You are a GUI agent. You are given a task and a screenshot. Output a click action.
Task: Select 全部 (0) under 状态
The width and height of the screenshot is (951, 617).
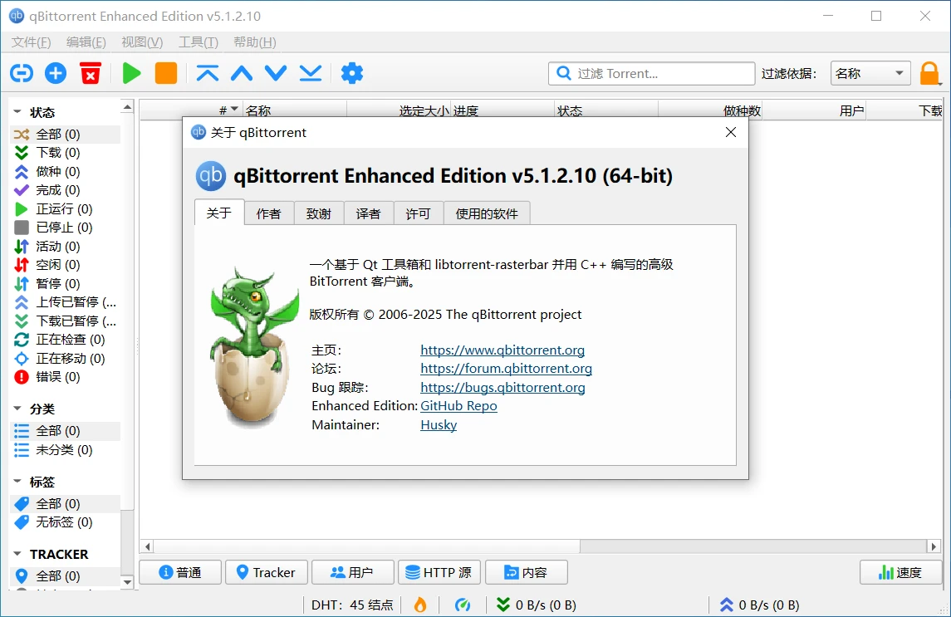66,134
